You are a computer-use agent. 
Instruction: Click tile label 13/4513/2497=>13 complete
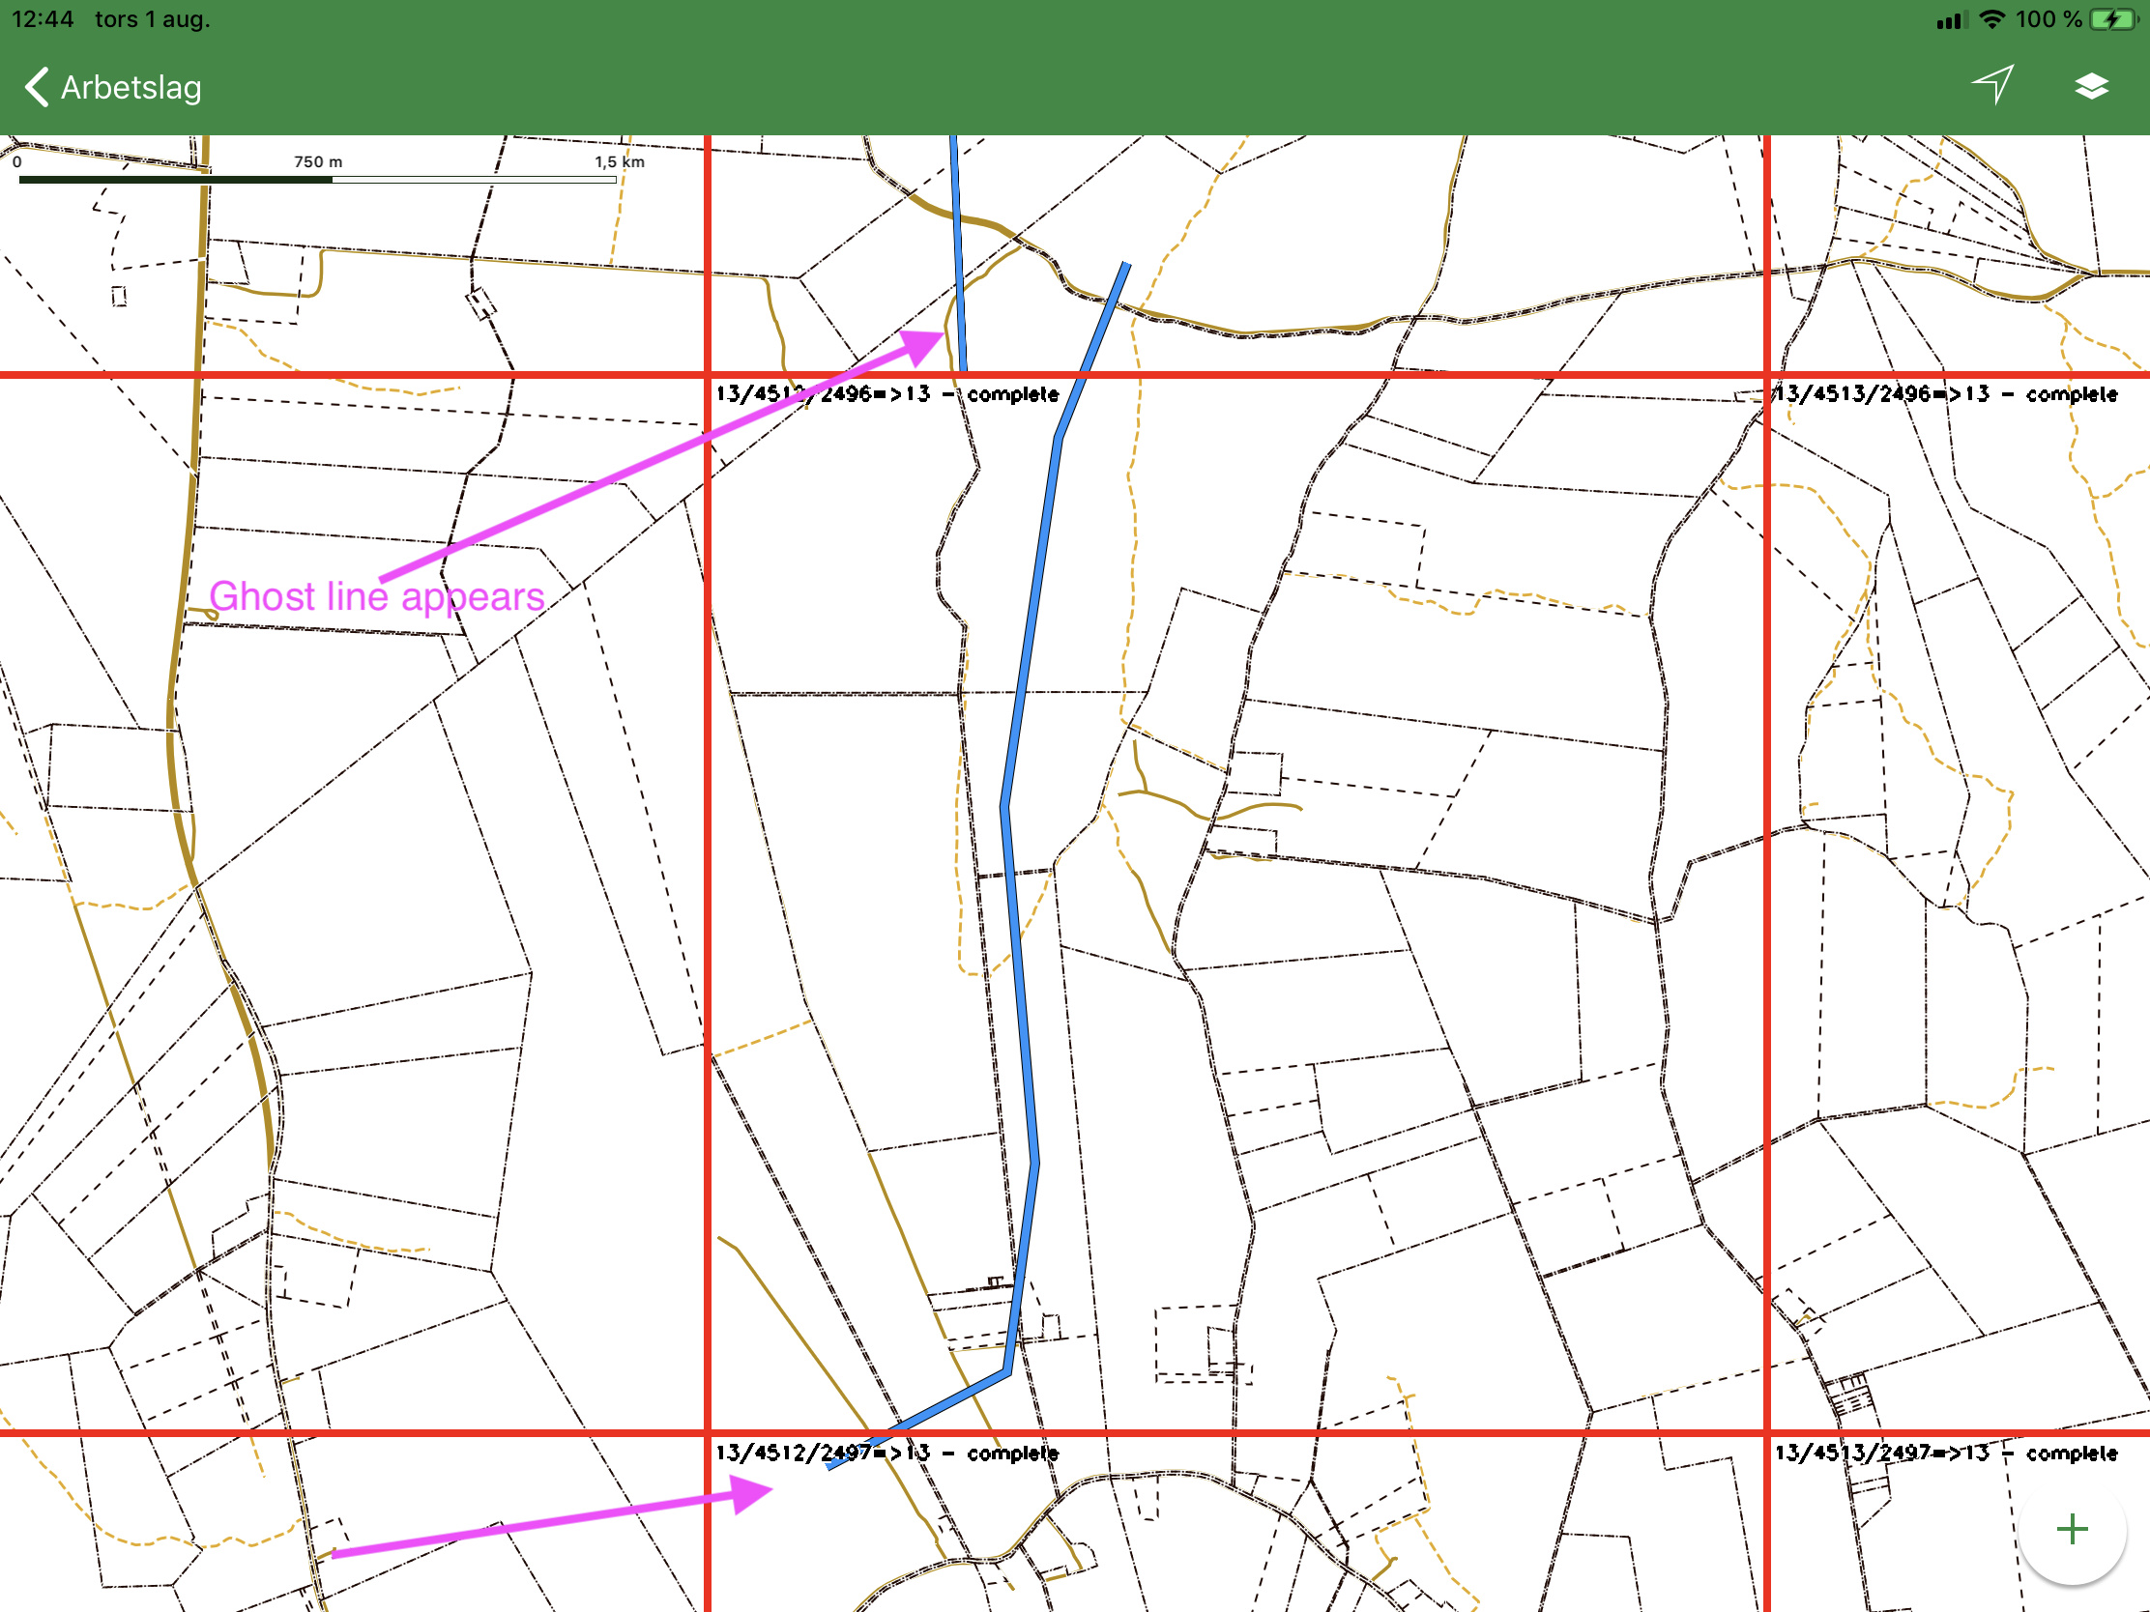1946,1454
